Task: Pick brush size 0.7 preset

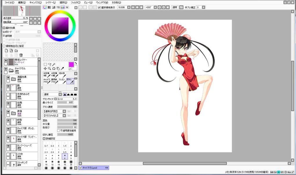Action: pos(46,145)
